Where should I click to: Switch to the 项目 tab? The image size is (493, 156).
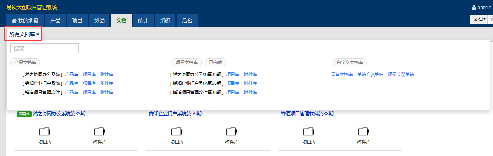pos(77,21)
